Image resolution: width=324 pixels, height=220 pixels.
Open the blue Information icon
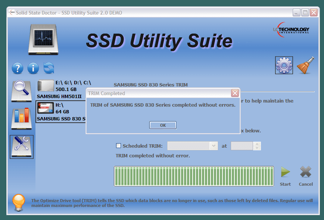coord(33,68)
